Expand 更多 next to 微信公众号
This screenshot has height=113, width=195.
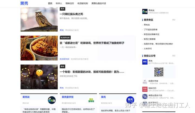tap(174, 56)
